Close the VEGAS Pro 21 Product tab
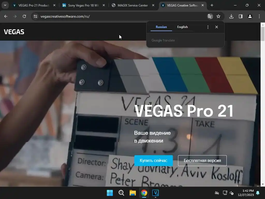This screenshot has width=265, height=199. tap(54, 5)
